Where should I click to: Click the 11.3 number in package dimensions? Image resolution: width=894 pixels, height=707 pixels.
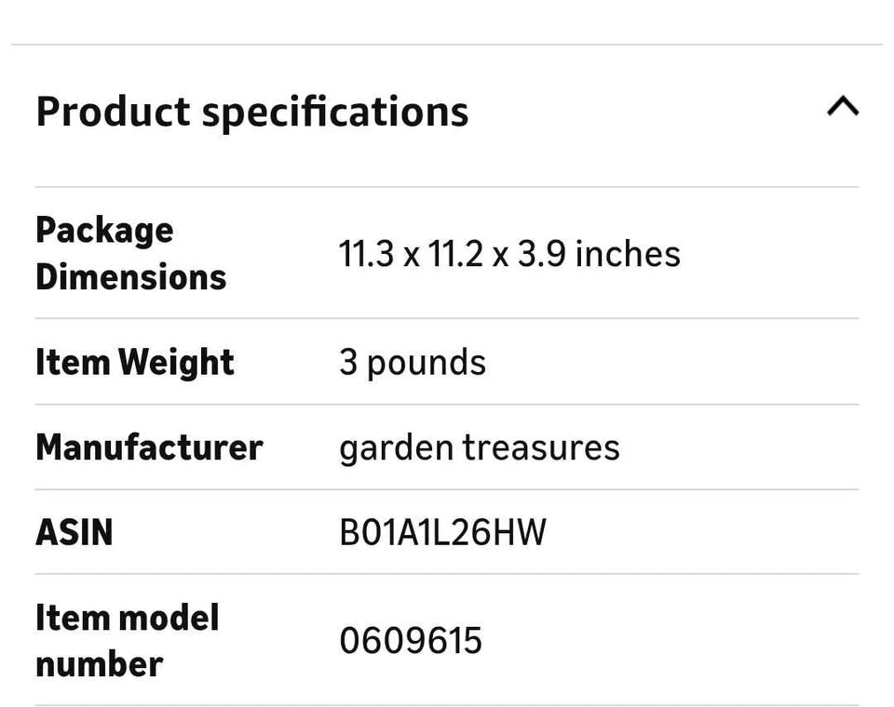pyautogui.click(x=366, y=254)
